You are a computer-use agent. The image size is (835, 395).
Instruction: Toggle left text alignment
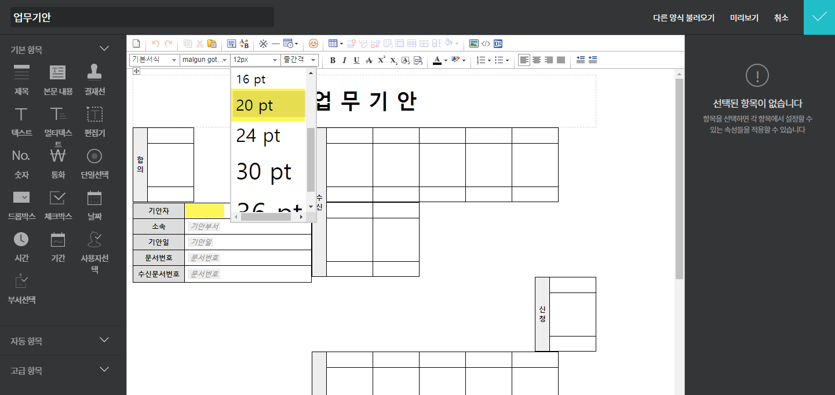tap(524, 60)
